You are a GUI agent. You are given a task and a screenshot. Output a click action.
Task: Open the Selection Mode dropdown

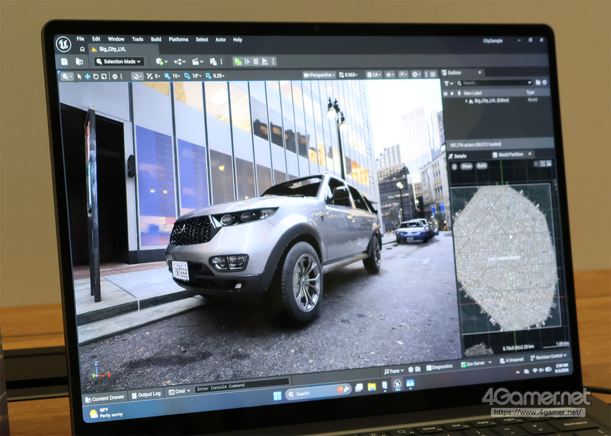pyautogui.click(x=119, y=62)
